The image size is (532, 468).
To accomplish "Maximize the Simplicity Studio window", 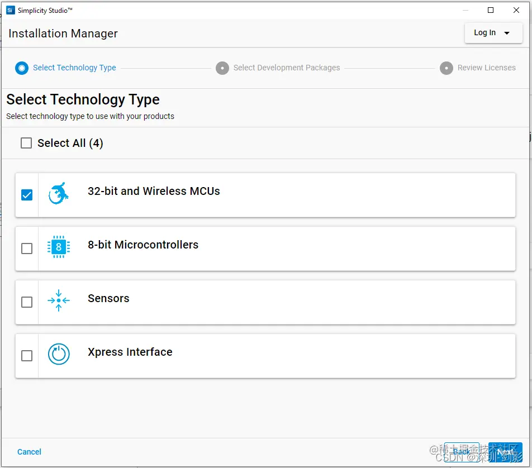I will (491, 10).
